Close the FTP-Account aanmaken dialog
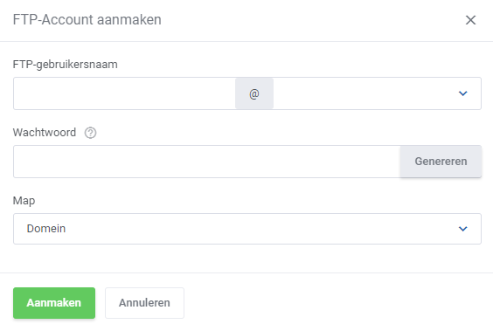 point(470,20)
